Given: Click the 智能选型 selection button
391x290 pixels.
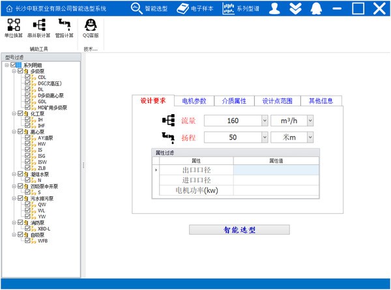Looking at the screenshot, I should pos(239,229).
